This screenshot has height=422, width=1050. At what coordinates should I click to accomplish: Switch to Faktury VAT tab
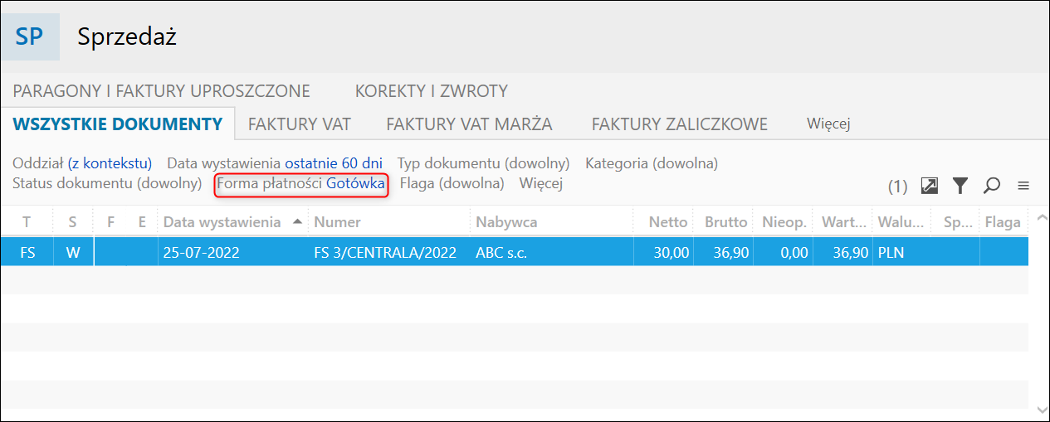click(300, 124)
